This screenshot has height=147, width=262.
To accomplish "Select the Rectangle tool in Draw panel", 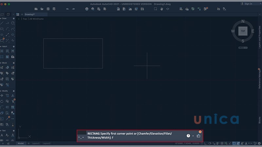I will point(2,29).
